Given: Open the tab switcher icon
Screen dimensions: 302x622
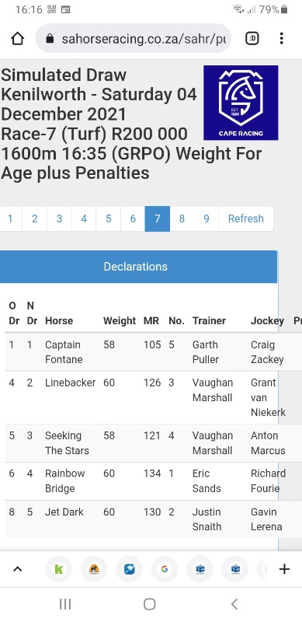Looking at the screenshot, I should click(x=252, y=38).
